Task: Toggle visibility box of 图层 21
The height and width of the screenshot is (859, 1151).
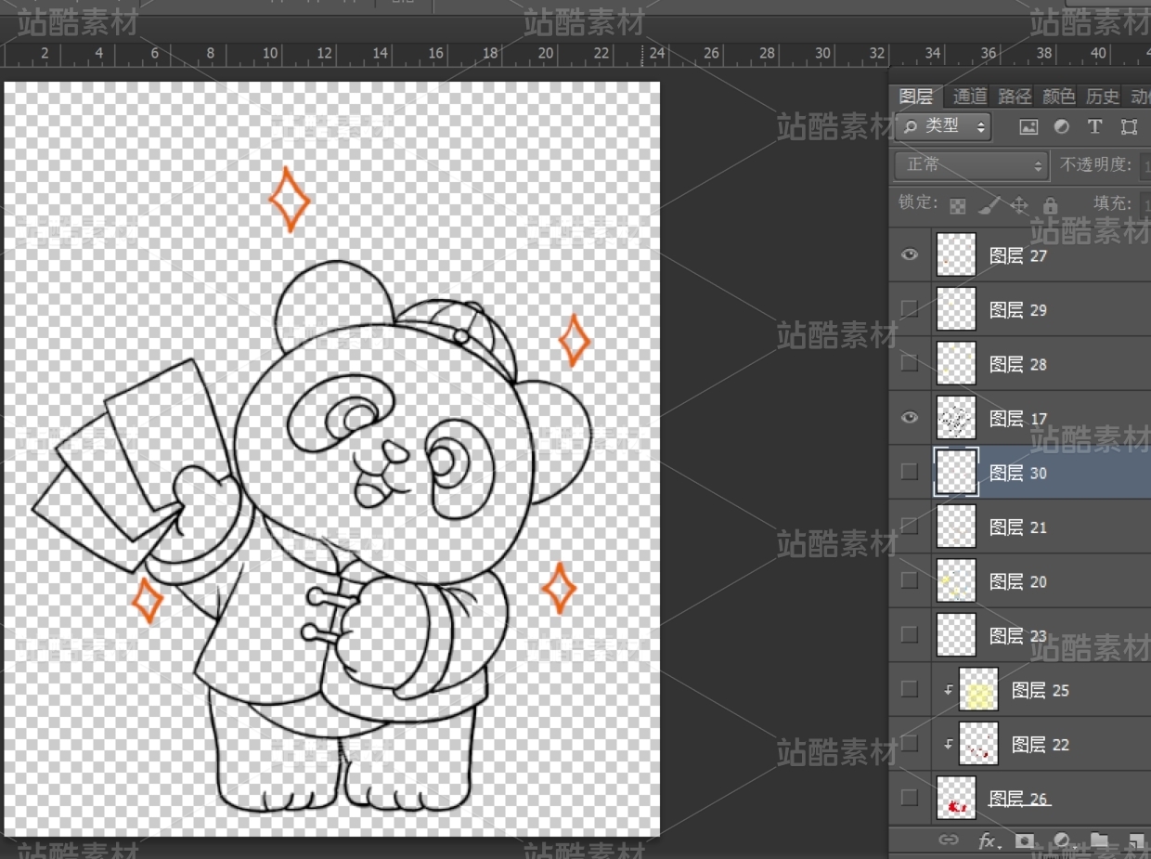Action: point(910,527)
